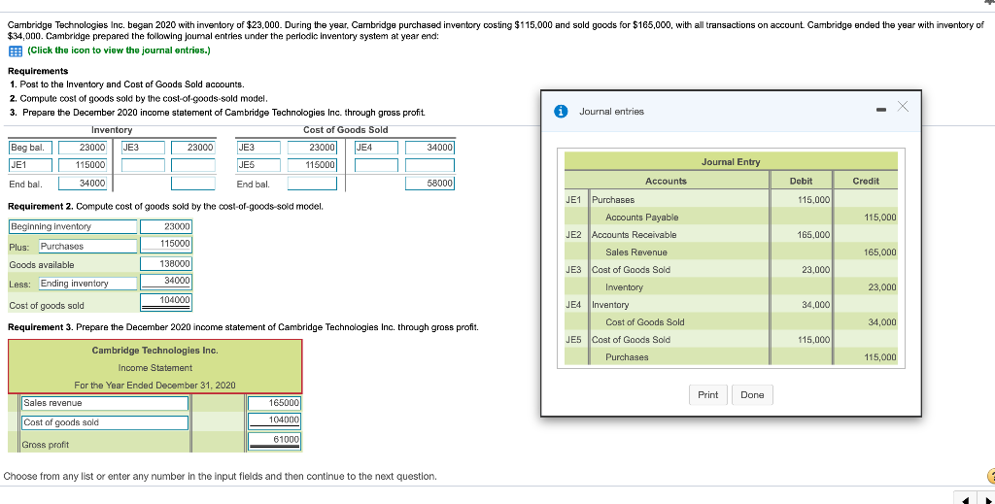Edit Cost of Goods Sold JE4 34000 field
Screen dimensions: 995x504
(x=429, y=148)
